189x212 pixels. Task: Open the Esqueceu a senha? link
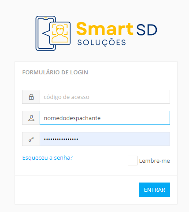point(48,158)
